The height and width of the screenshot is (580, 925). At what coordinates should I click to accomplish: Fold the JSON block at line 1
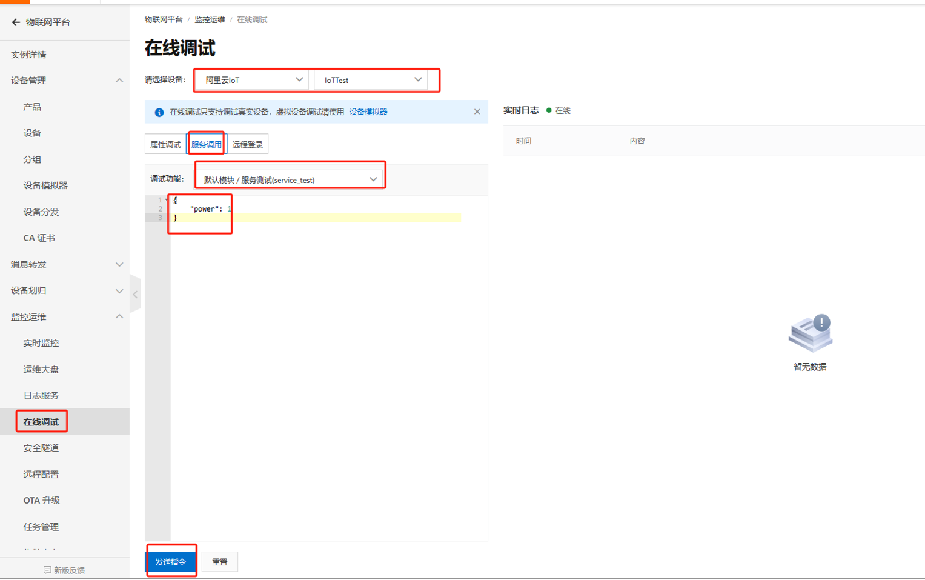[x=167, y=200]
